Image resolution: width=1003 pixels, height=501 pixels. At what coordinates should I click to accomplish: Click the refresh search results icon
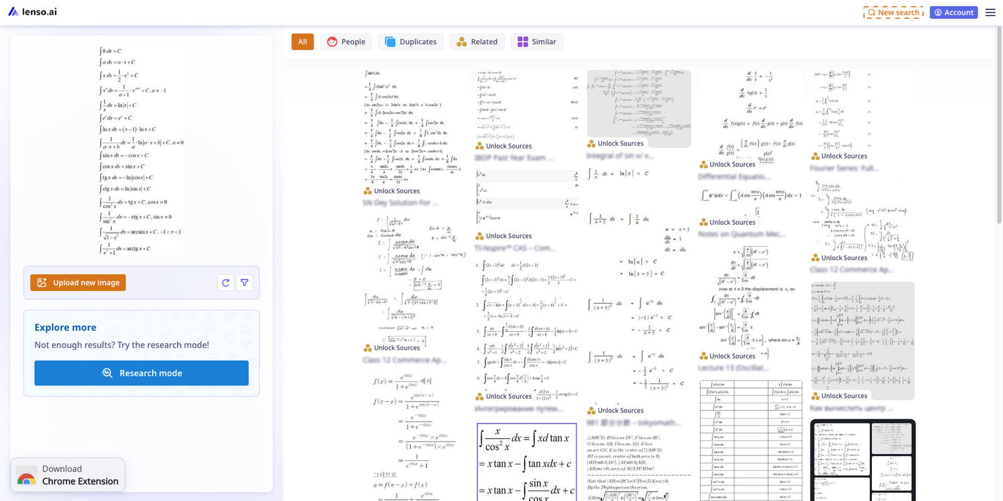[225, 282]
